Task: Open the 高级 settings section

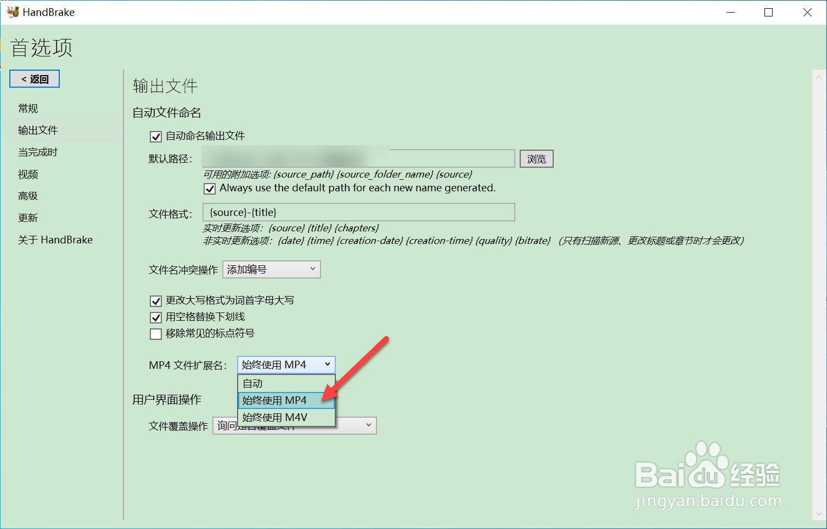Action: (x=28, y=196)
